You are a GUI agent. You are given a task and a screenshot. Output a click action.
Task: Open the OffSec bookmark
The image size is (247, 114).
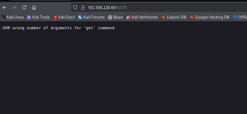point(240,17)
